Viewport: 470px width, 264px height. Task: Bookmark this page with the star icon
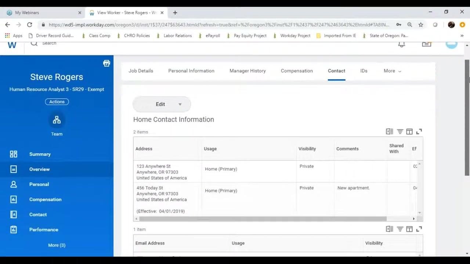(421, 25)
